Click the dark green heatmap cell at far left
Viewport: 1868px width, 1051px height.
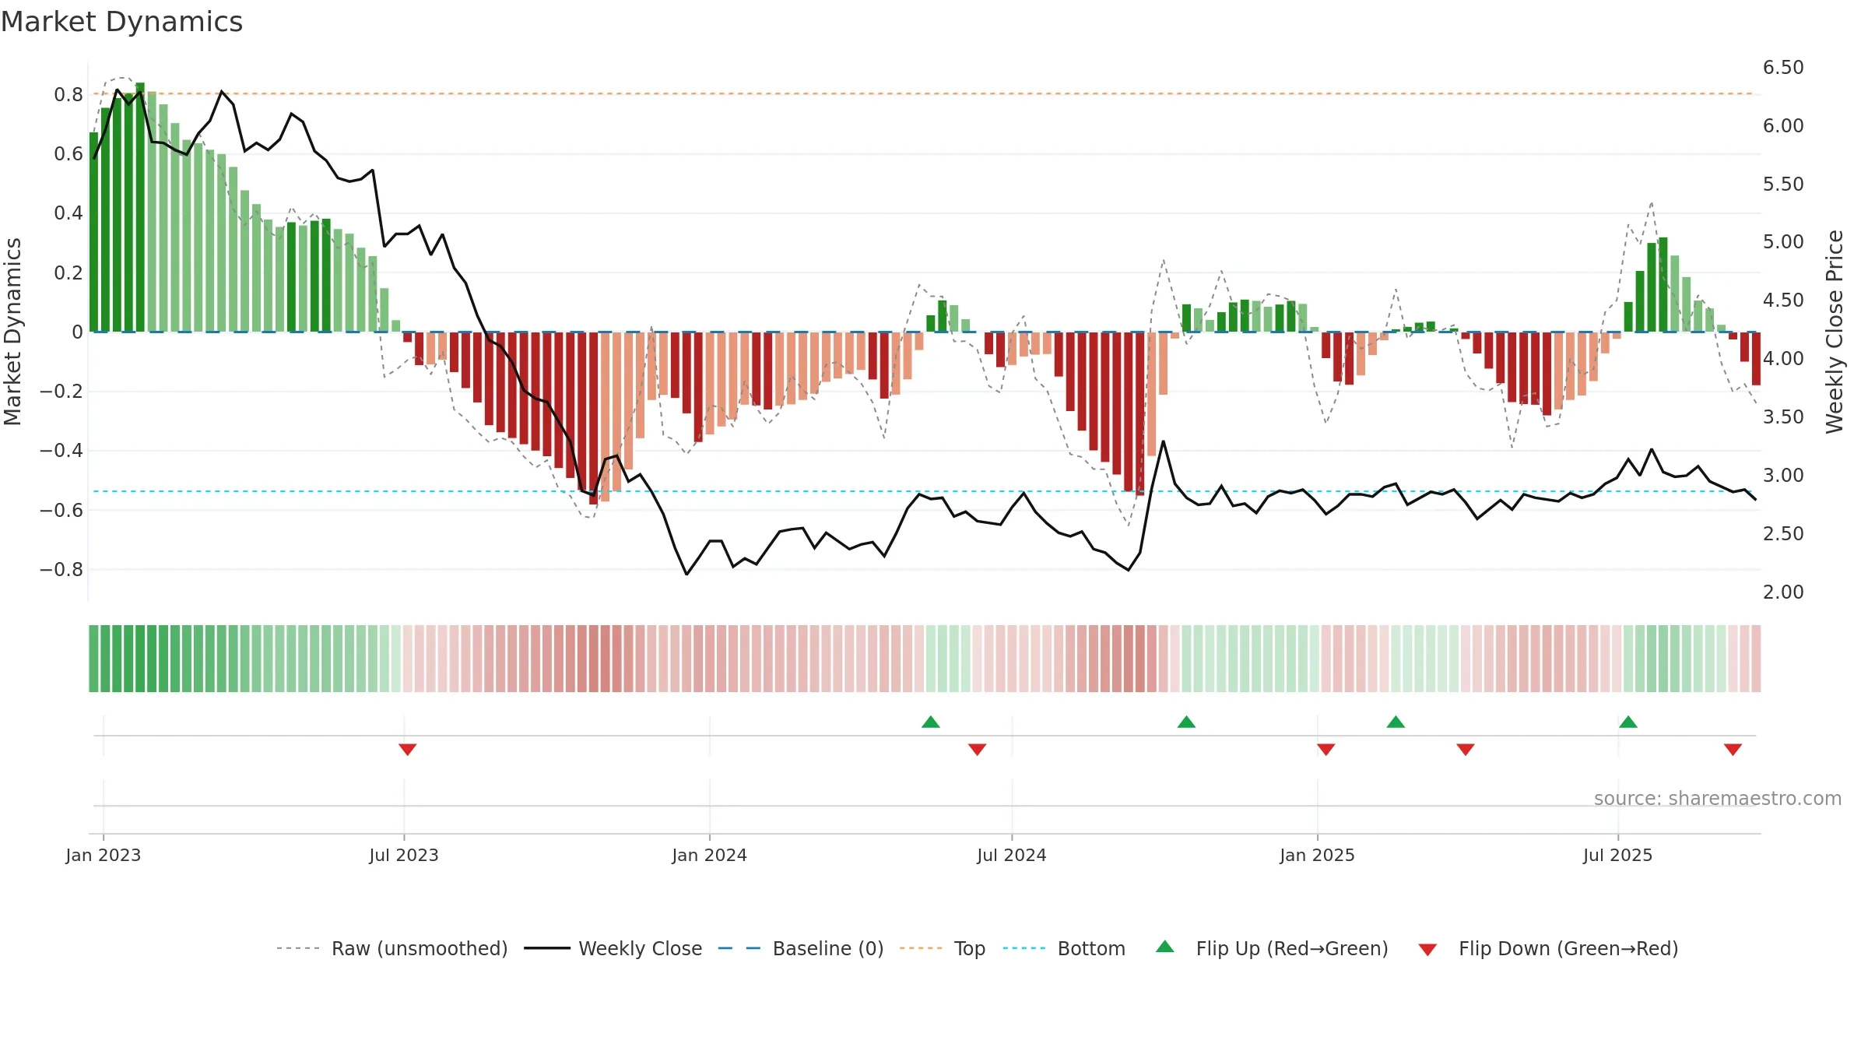93,659
